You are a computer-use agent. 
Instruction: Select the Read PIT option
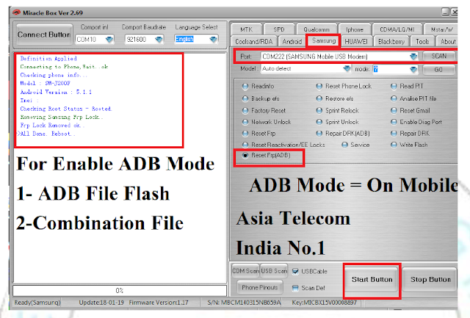[x=394, y=87]
